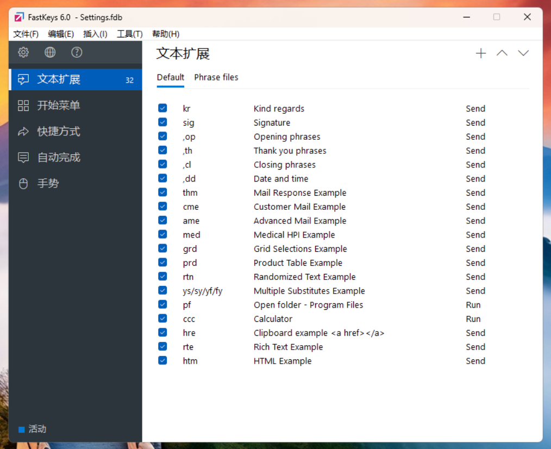Select the Grid Selections Example row
The width and height of the screenshot is (551, 449).
click(343, 249)
